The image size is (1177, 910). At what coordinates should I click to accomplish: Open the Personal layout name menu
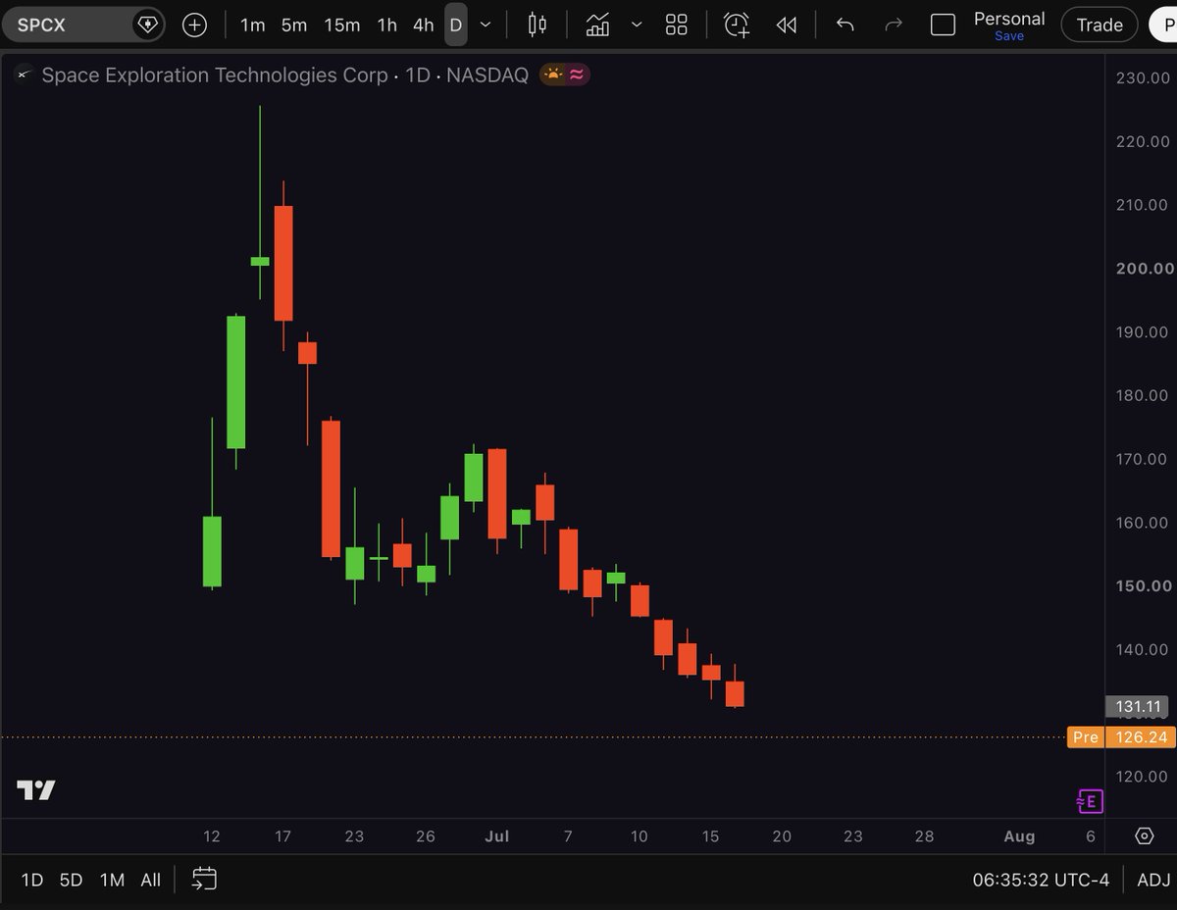coord(1009,19)
